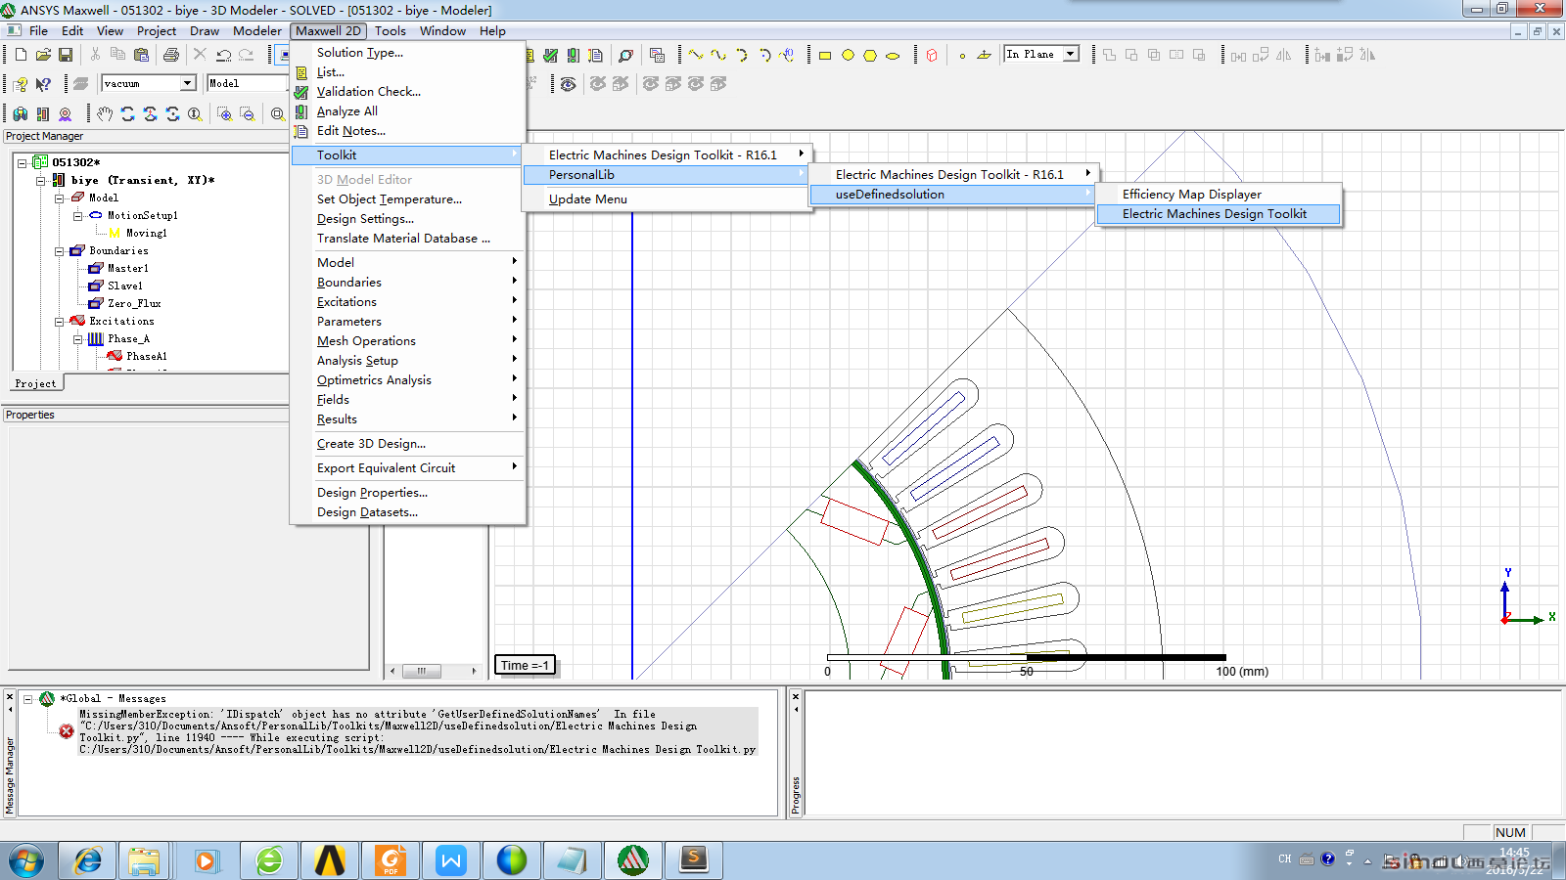Select the Draw Point tool
The image size is (1566, 880).
coord(962,56)
